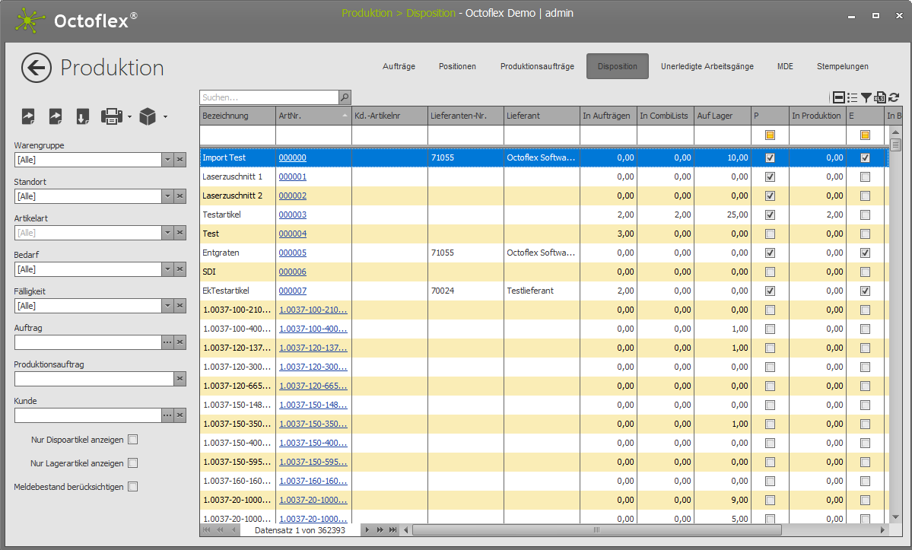
Task: Click the funnel filter icon above the table
Action: [866, 97]
